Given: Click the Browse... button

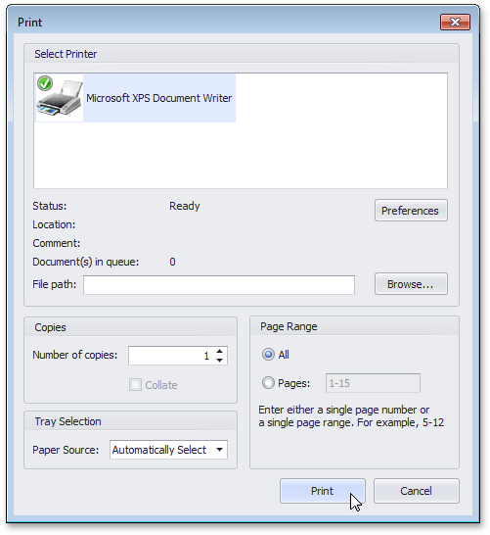Looking at the screenshot, I should pos(411,284).
